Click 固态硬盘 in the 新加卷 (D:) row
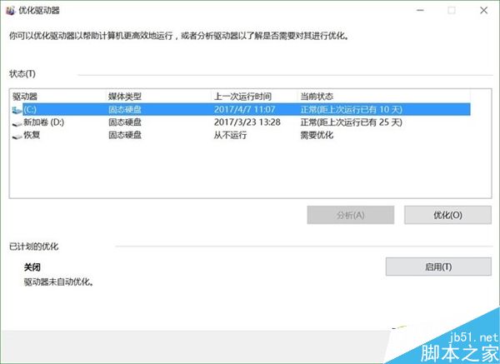Image resolution: width=500 pixels, height=364 pixels. pos(125,122)
